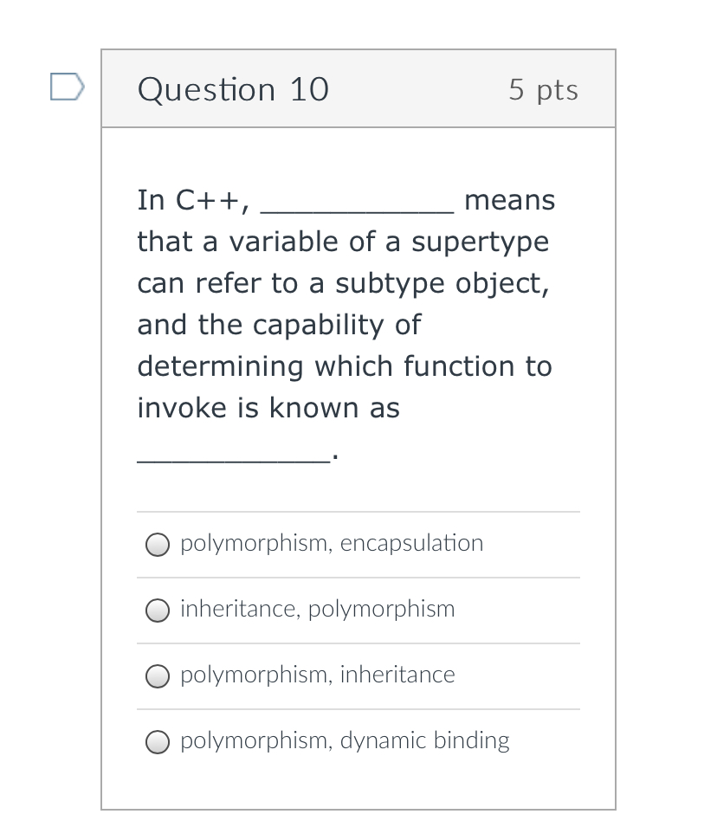Choose the 'polymorphism, encapsulation' radio button
The image size is (717, 840).
coord(158,545)
